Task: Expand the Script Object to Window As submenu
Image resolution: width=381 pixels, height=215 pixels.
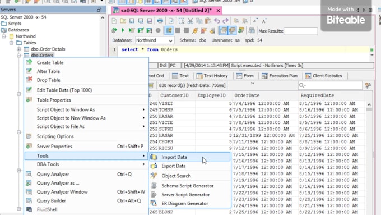Action: 86,109
